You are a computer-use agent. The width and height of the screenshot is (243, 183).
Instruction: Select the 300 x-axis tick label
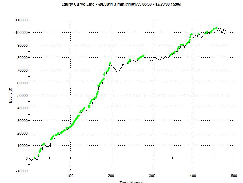point(152,176)
